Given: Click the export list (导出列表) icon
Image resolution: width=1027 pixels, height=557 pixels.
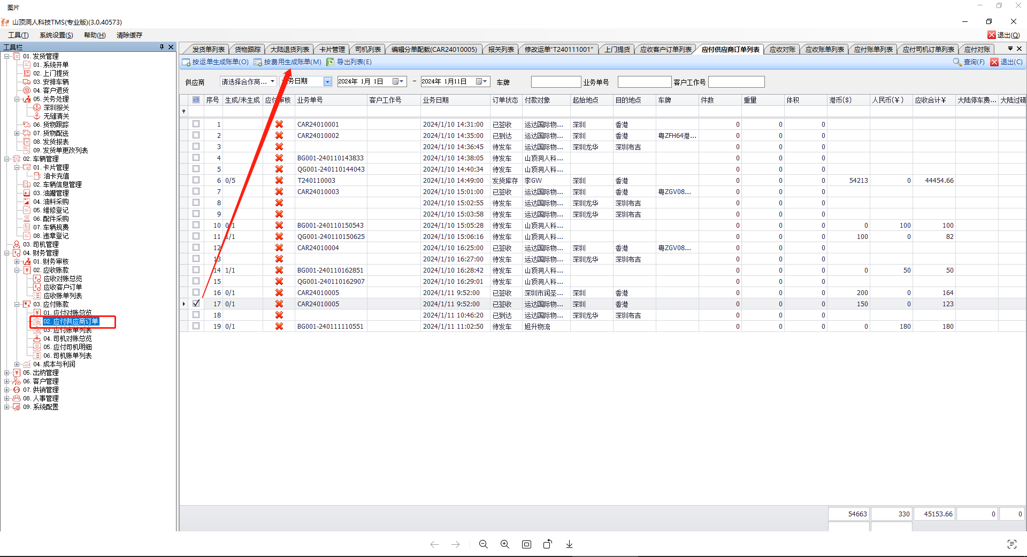Looking at the screenshot, I should click(331, 62).
